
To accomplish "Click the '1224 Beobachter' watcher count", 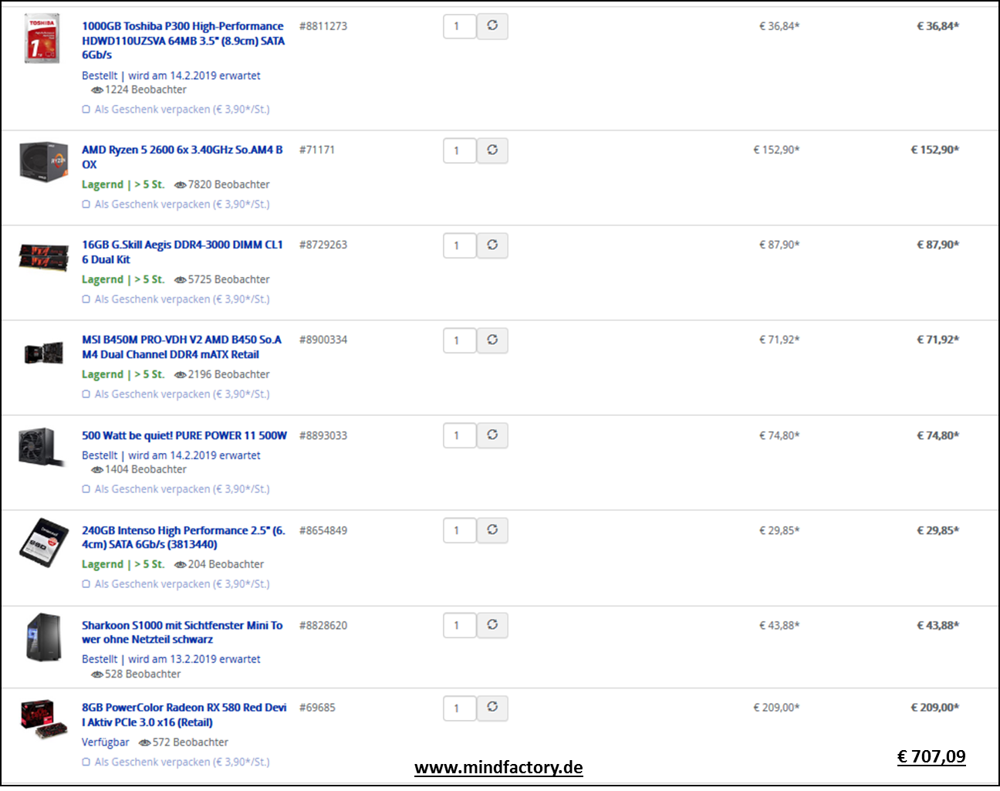I will [x=146, y=90].
